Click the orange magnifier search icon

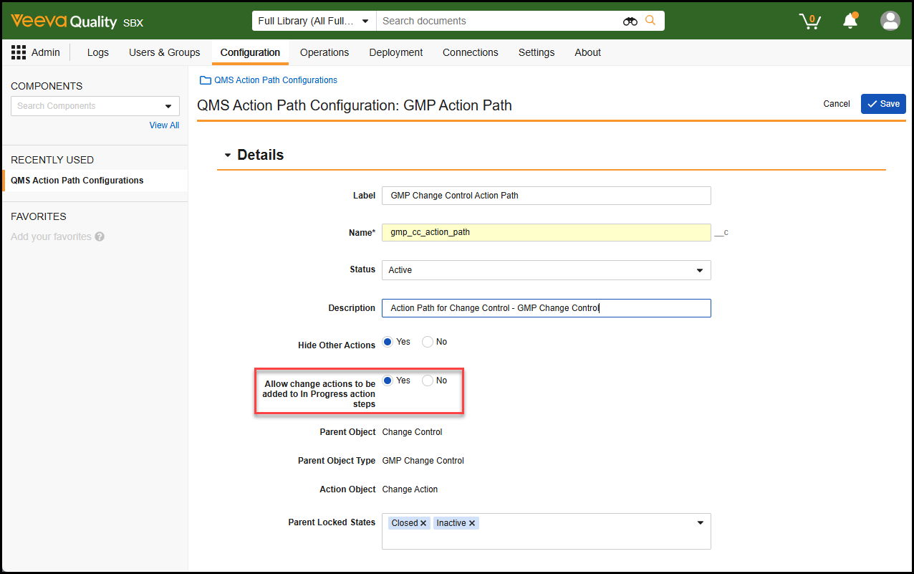(650, 21)
